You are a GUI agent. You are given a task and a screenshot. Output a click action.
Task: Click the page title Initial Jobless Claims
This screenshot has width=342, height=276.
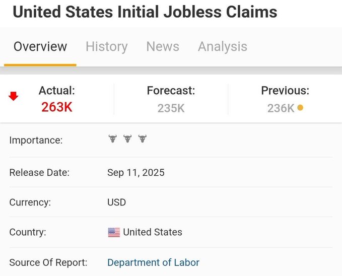click(145, 11)
